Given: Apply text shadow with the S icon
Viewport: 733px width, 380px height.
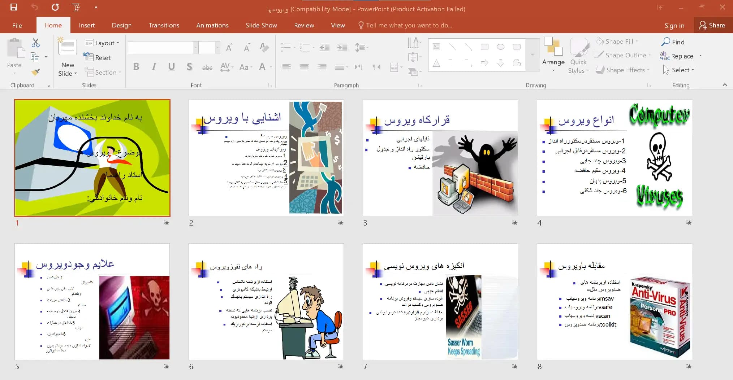Looking at the screenshot, I should coord(189,67).
